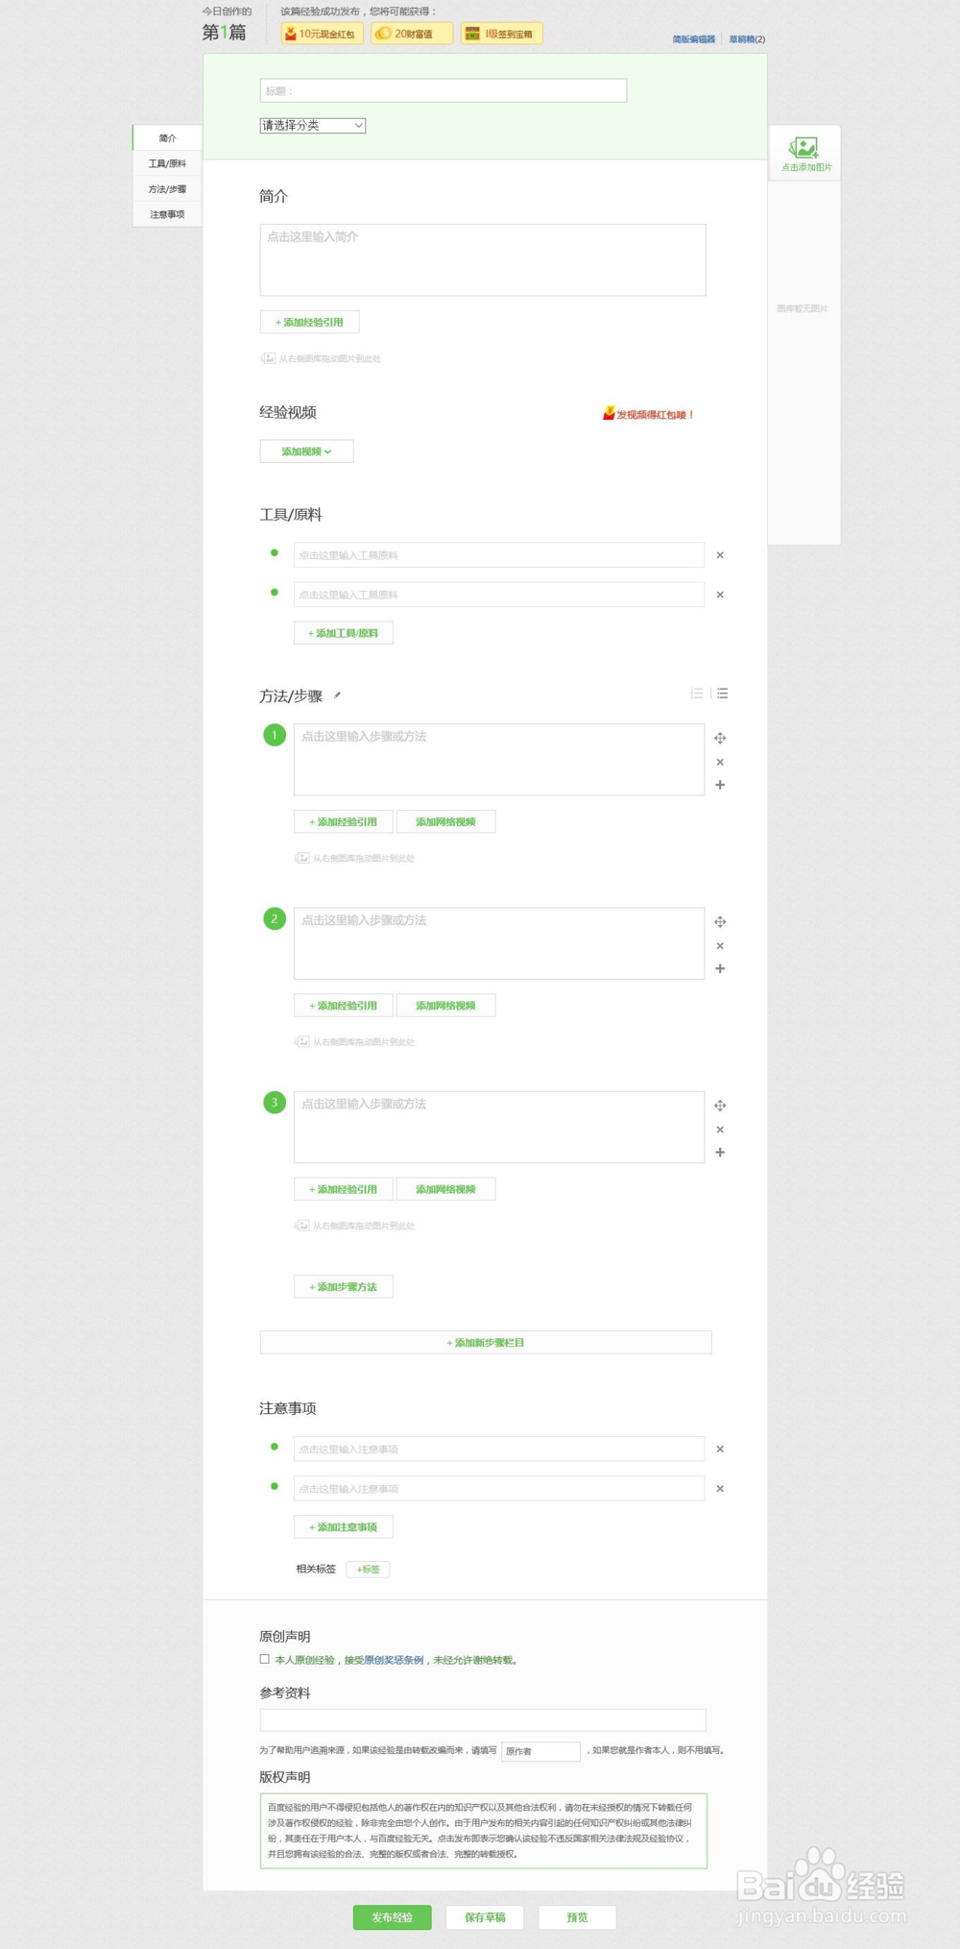Select 注意事项 in the left sidebar
The image size is (960, 1949).
point(167,215)
